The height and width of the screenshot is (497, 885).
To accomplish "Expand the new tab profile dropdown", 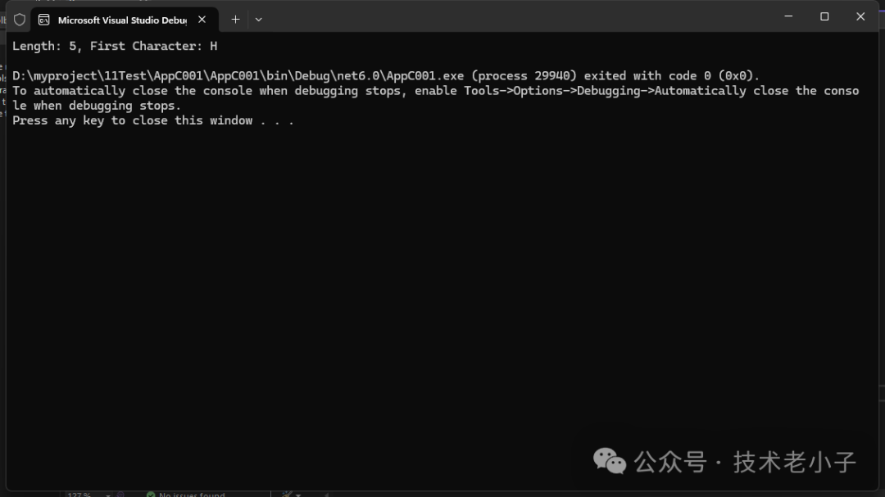I will (259, 19).
